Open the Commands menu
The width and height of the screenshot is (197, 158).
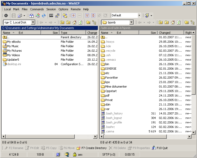click(37, 9)
